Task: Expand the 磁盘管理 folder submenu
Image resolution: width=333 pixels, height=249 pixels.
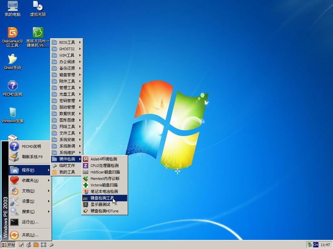Action: point(67,75)
